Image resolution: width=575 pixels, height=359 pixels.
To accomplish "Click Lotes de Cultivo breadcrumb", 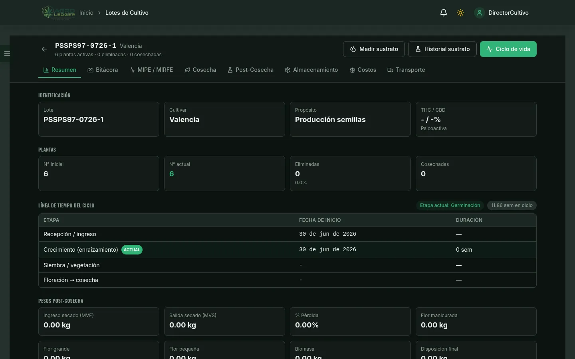I will pos(127,13).
